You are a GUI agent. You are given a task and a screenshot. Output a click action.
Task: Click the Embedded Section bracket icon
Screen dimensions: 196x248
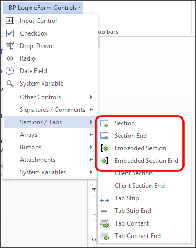(105, 148)
